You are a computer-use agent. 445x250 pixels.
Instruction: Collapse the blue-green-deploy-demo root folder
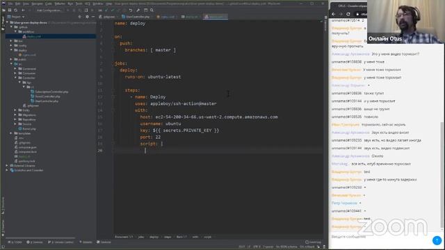(x=8, y=22)
